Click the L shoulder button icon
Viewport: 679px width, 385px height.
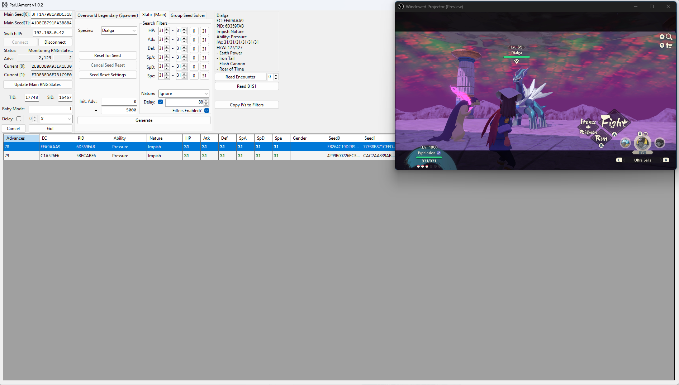[619, 160]
